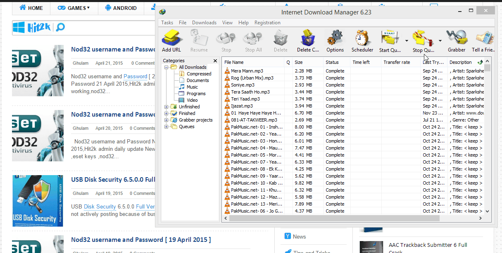Select the Compressed category
502x253 pixels.
coord(199,74)
